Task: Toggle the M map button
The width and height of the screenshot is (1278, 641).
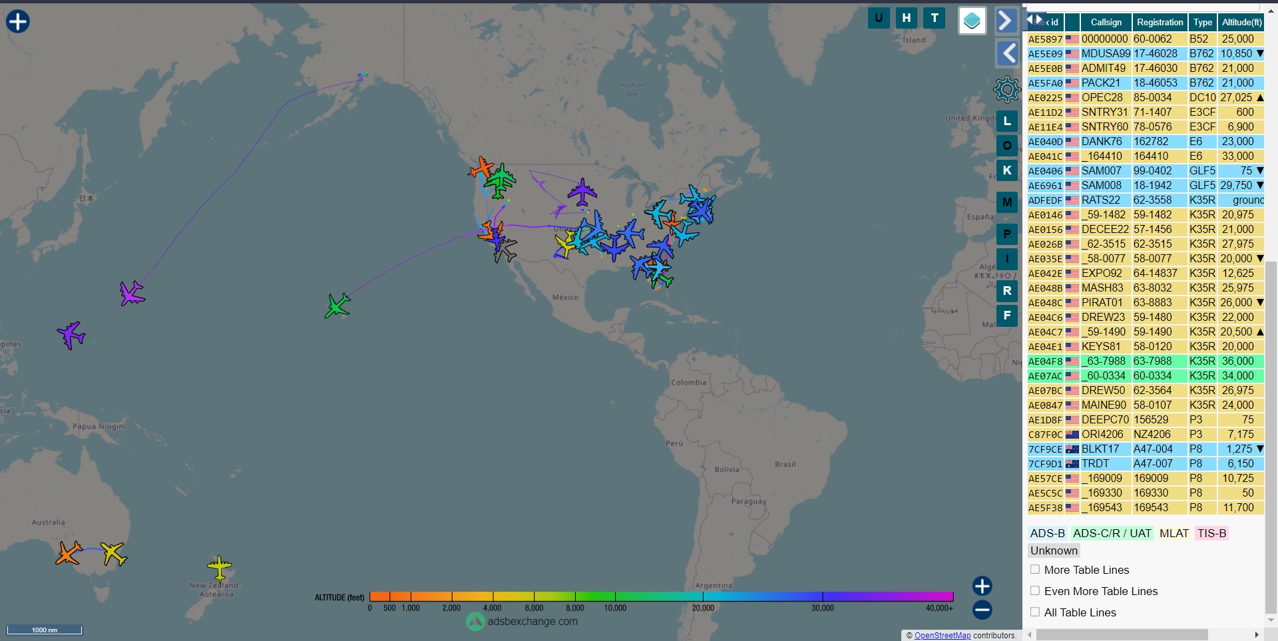Action: [1007, 202]
